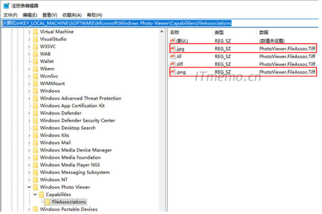
Task: Expand Windows Portable Devices key
Action: coord(29,209)
